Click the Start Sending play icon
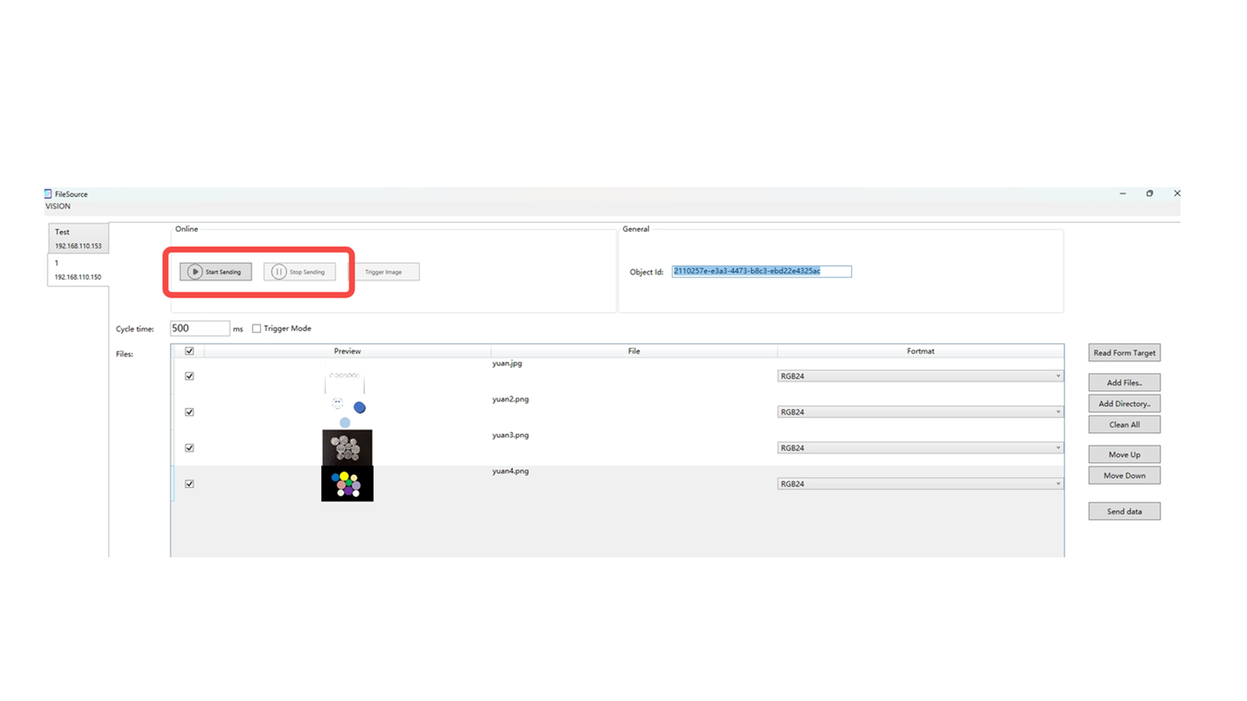1247x701 pixels. [x=195, y=272]
